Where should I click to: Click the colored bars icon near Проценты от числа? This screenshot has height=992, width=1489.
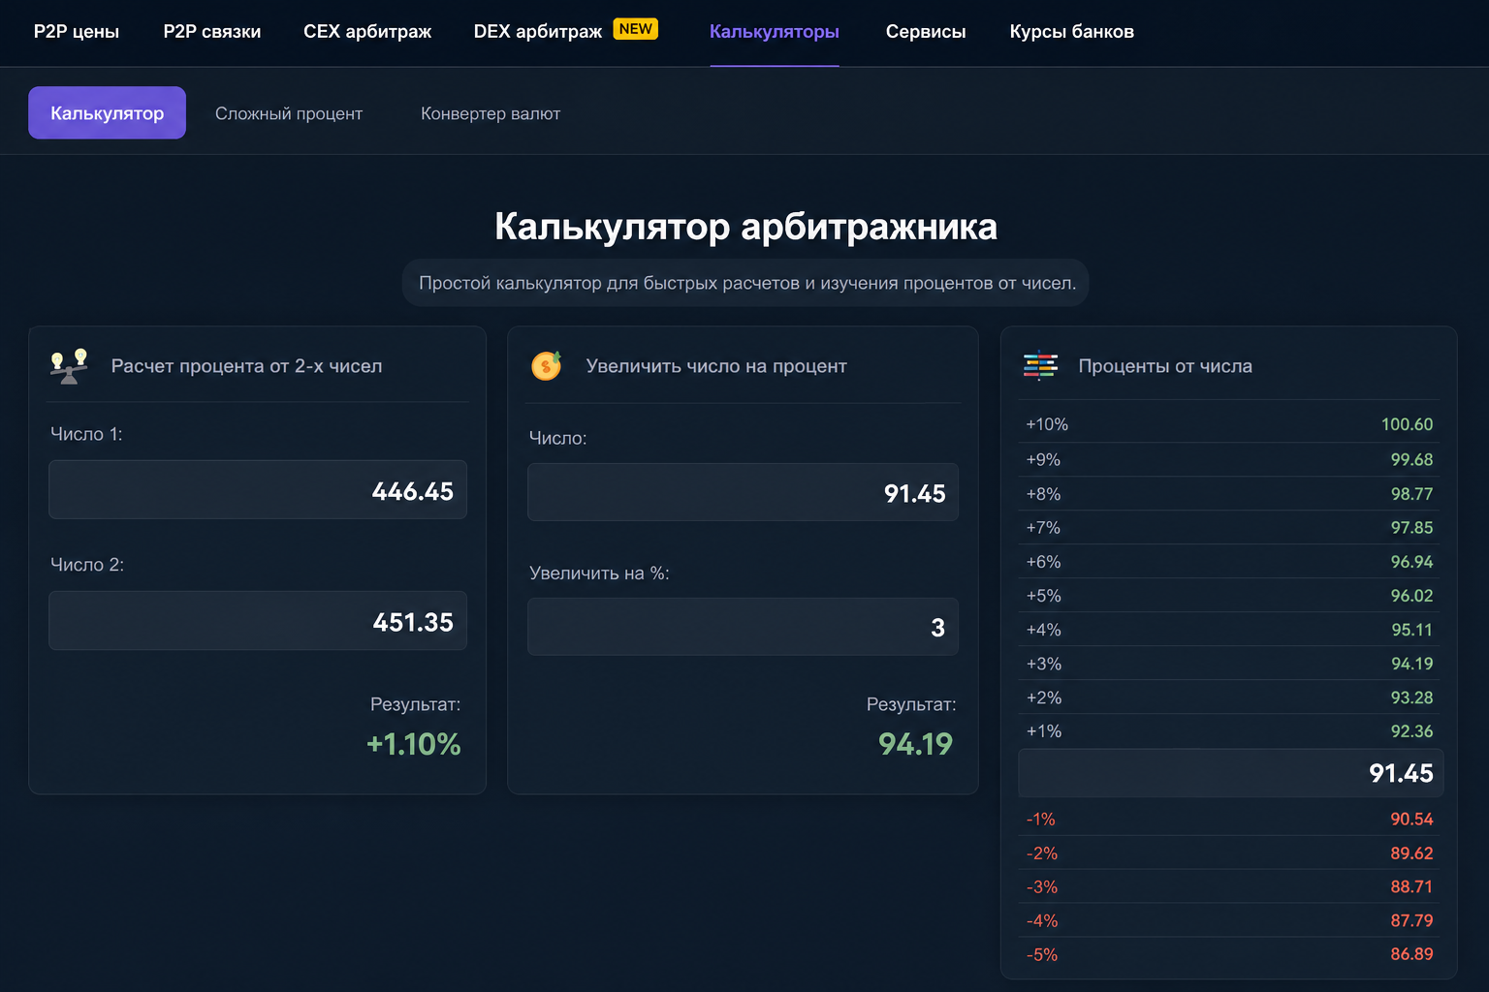pos(1040,365)
